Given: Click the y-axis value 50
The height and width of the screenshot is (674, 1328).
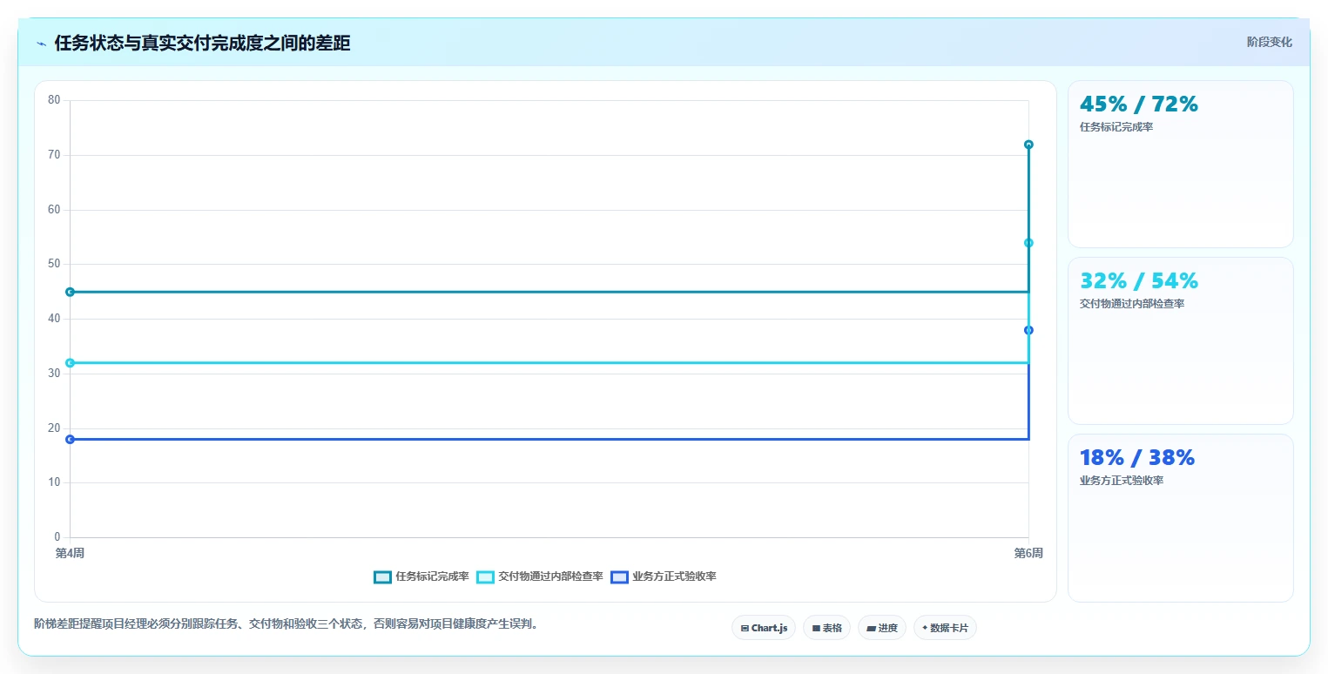Looking at the screenshot, I should [x=54, y=264].
